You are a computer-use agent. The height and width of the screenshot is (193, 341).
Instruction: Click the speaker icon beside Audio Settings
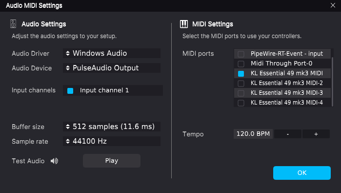point(13,24)
